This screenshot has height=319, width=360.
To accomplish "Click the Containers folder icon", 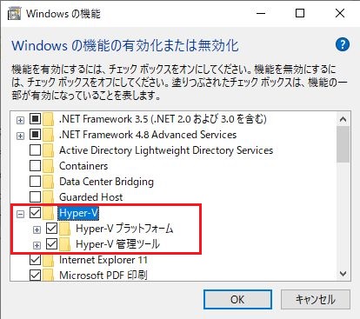I will point(49,166).
